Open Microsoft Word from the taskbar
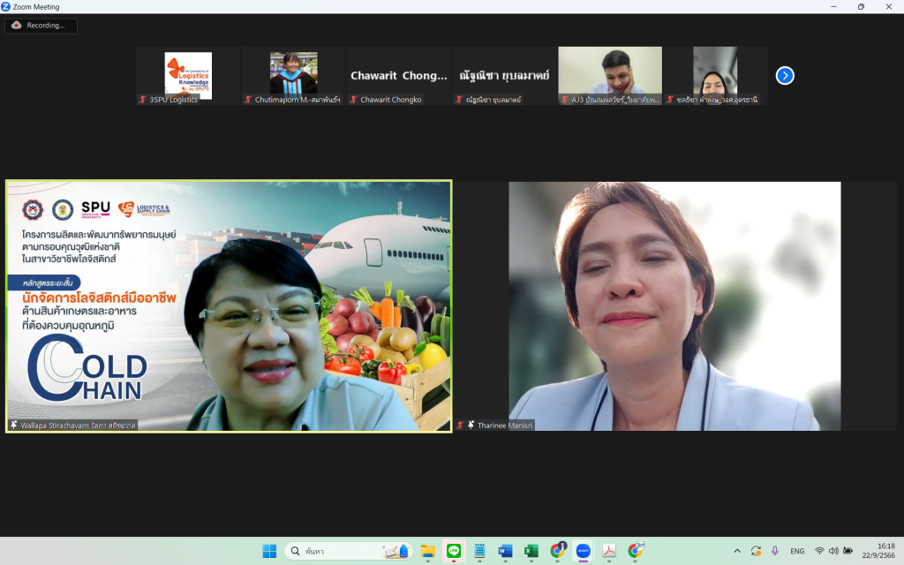This screenshot has height=565, width=904. point(506,551)
